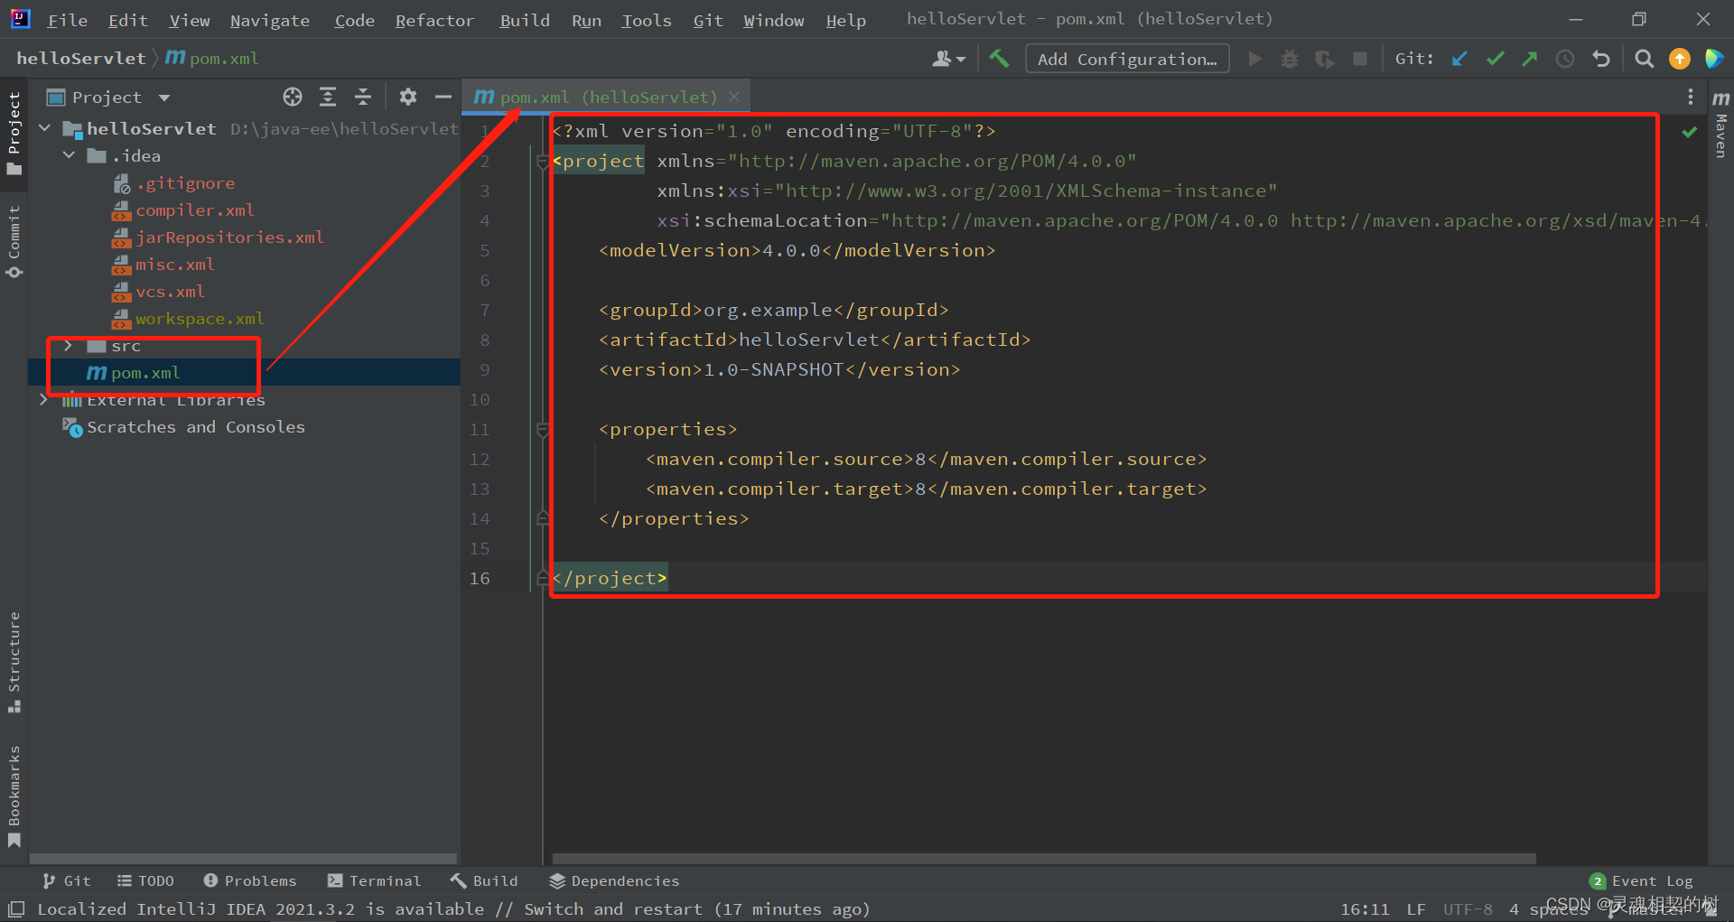Expand the src folder

coord(69,346)
